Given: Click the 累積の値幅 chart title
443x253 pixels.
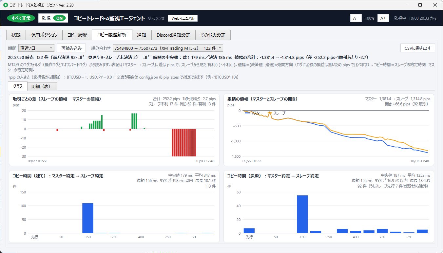Looking at the screenshot, I should pyautogui.click(x=262, y=99).
